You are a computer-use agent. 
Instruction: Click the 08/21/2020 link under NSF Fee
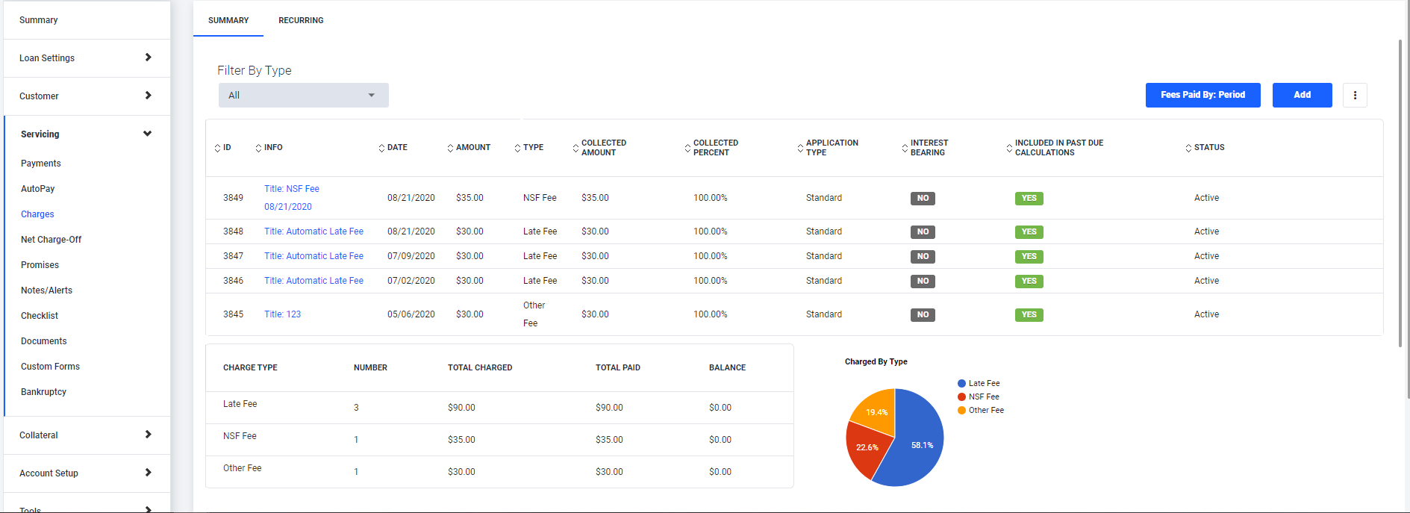point(288,207)
